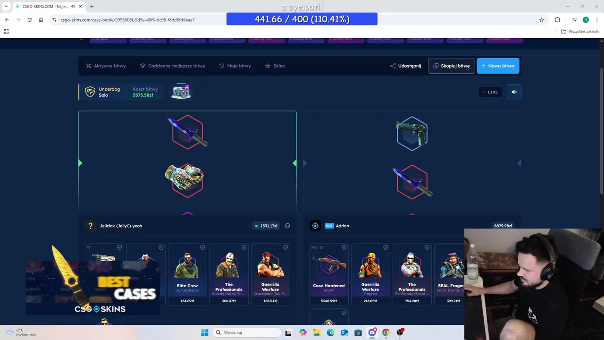Toggle the battle sound speaker button
Screen dimensions: 604x340
click(514, 92)
